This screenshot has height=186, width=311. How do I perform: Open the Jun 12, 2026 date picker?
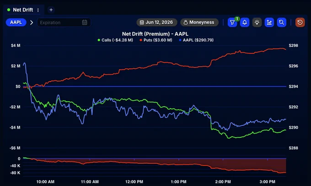[156, 22]
